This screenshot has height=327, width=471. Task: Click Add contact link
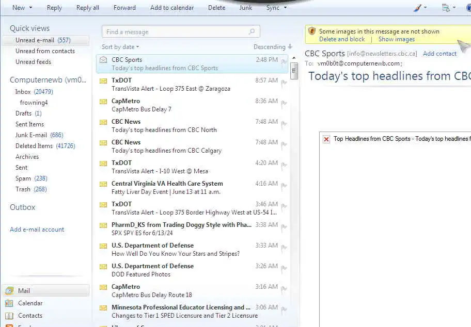440,54
